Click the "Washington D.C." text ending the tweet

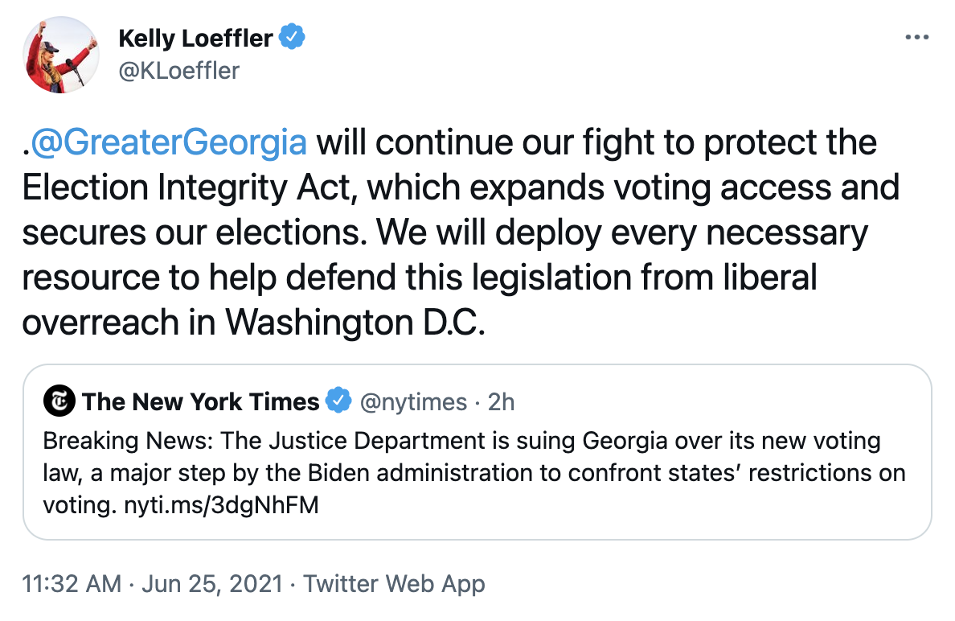(355, 323)
